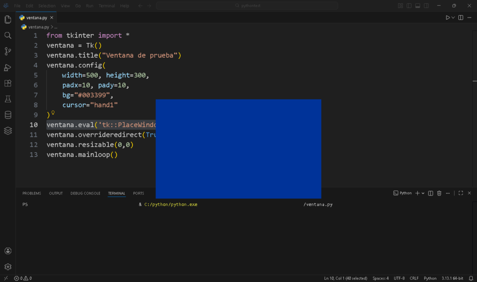The width and height of the screenshot is (477, 282).
Task: Close the ventana.py tab
Action: click(52, 18)
